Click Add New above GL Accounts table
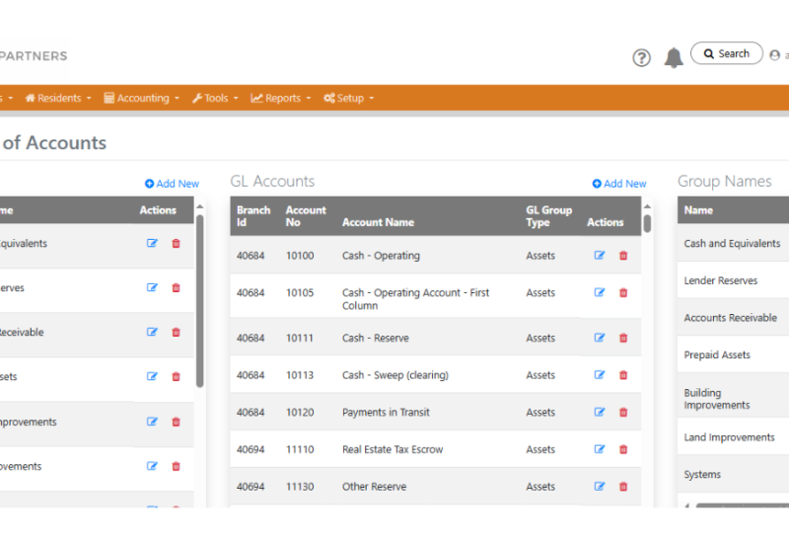 [619, 184]
